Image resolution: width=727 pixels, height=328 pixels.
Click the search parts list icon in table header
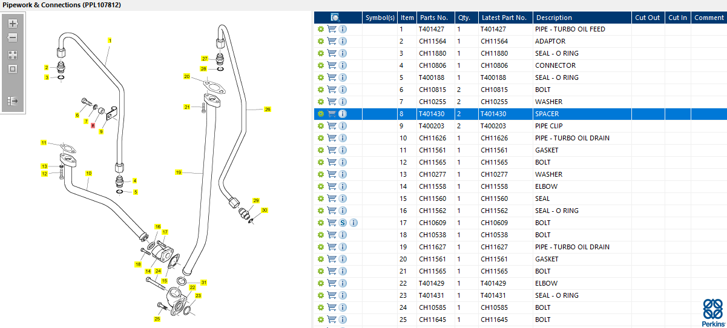click(335, 18)
